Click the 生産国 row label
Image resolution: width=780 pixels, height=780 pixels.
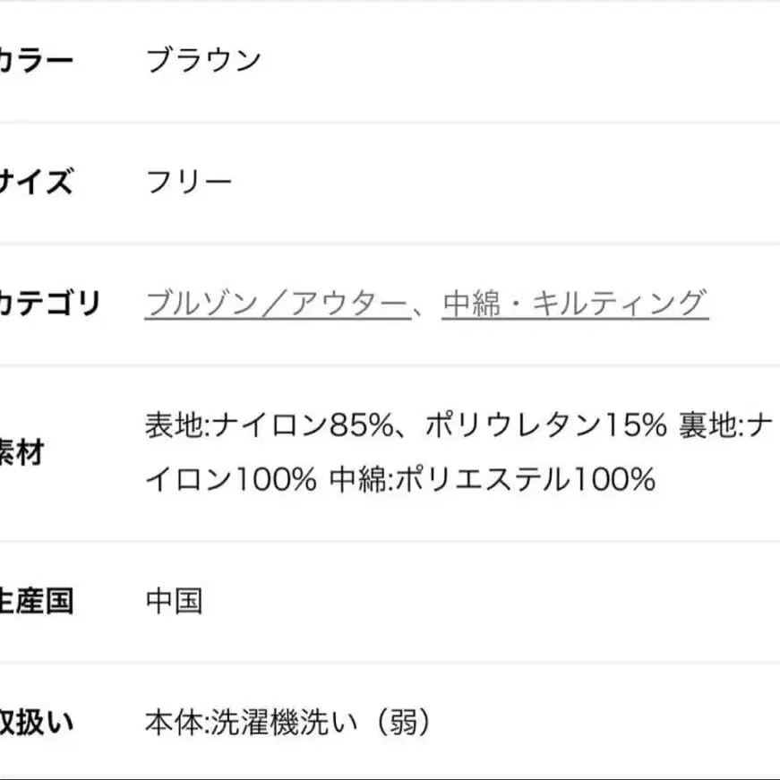[x=38, y=602]
